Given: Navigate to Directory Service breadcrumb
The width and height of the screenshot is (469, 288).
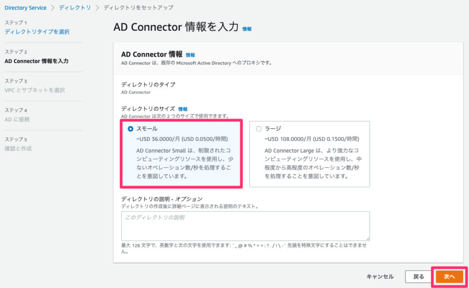Looking at the screenshot, I should point(25,7).
